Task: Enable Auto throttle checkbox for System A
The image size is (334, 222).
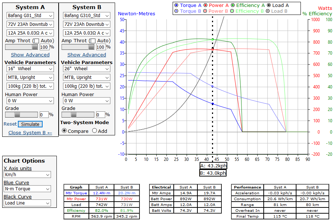Action: [37, 41]
